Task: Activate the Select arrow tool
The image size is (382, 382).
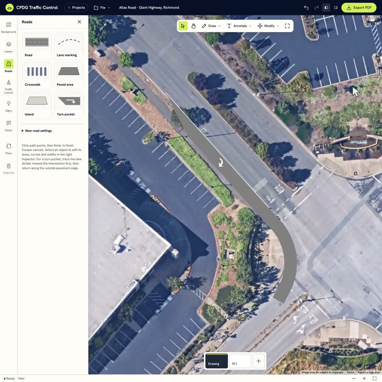Action: coord(183,26)
